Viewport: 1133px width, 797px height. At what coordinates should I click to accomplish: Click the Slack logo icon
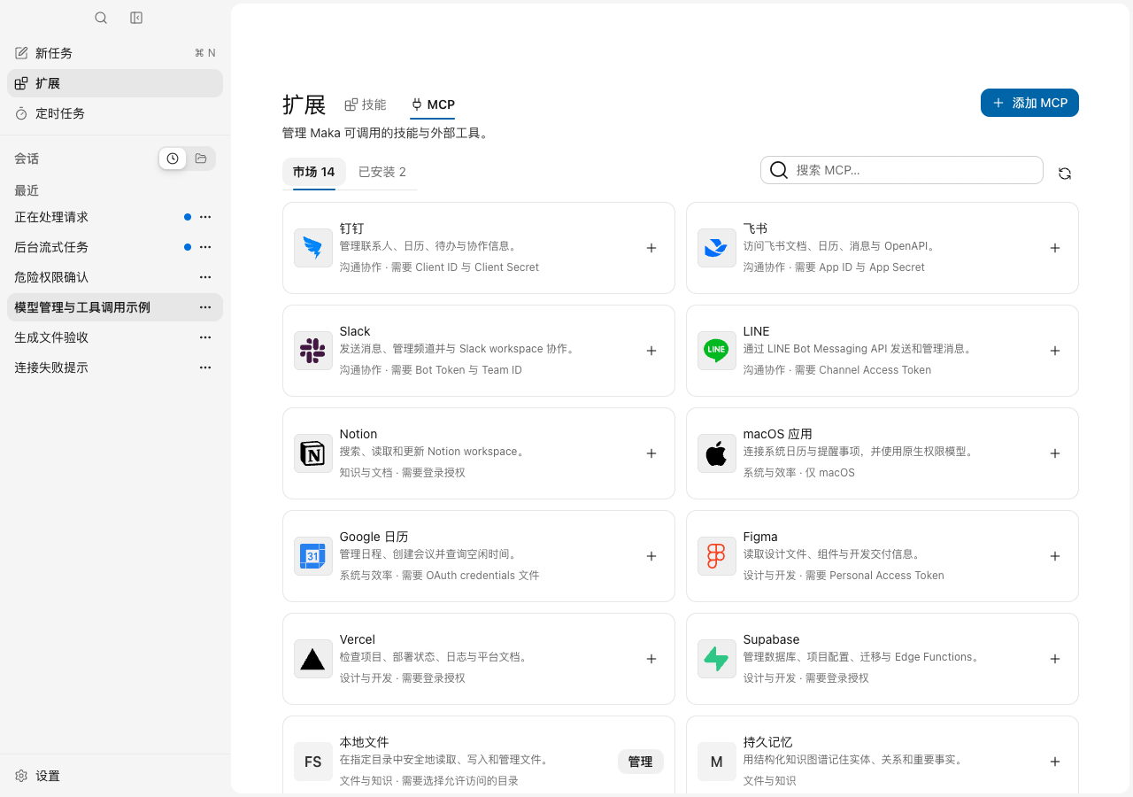(x=313, y=351)
